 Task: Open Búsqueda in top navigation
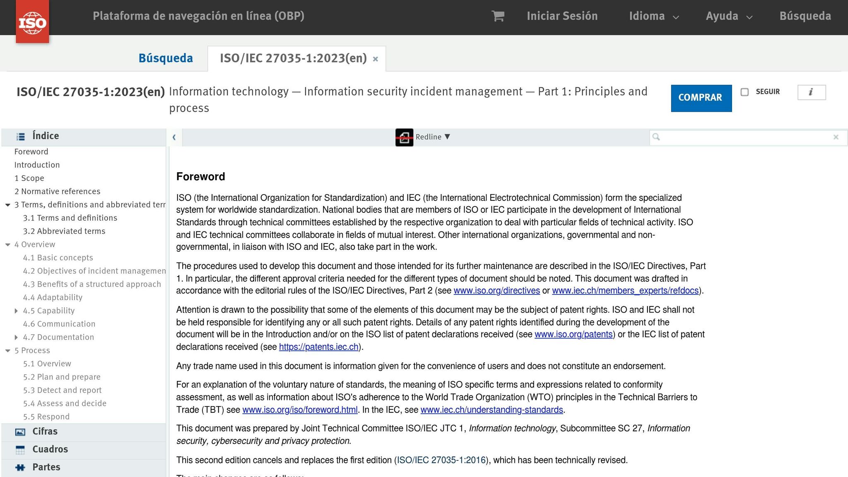click(x=805, y=16)
